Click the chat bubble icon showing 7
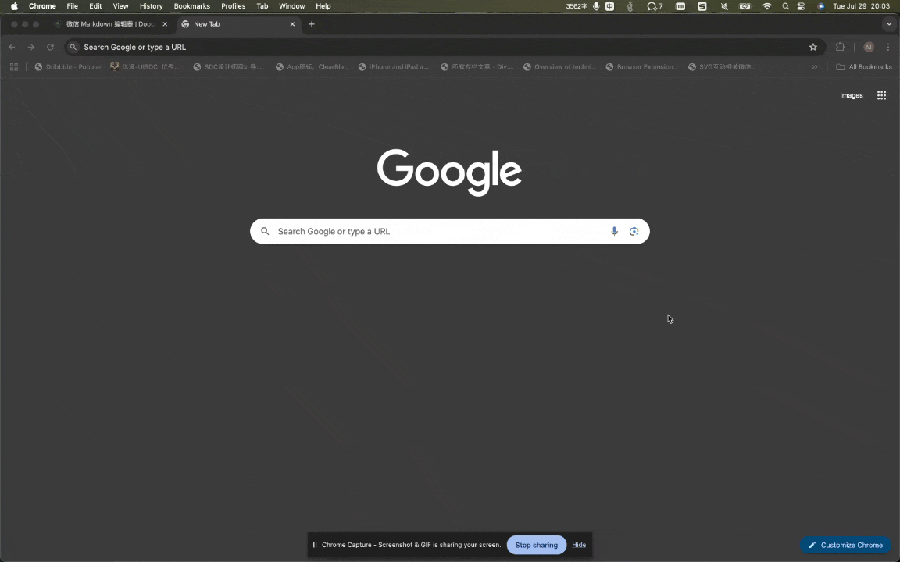 [x=655, y=5]
